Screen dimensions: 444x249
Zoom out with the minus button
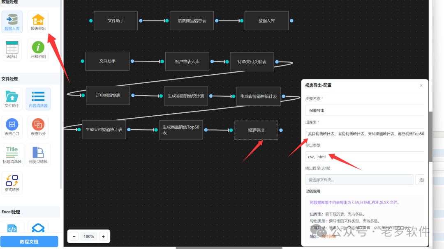(74, 237)
